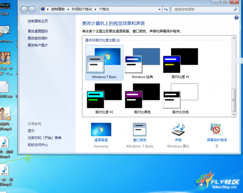Expand the arrow before 控制面板 breadcrumb

tap(48, 9)
